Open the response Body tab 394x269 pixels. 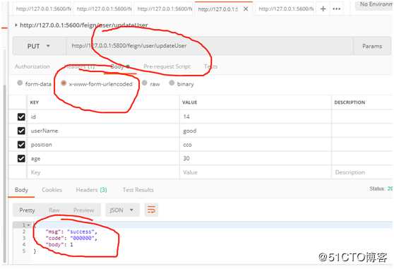click(x=21, y=190)
